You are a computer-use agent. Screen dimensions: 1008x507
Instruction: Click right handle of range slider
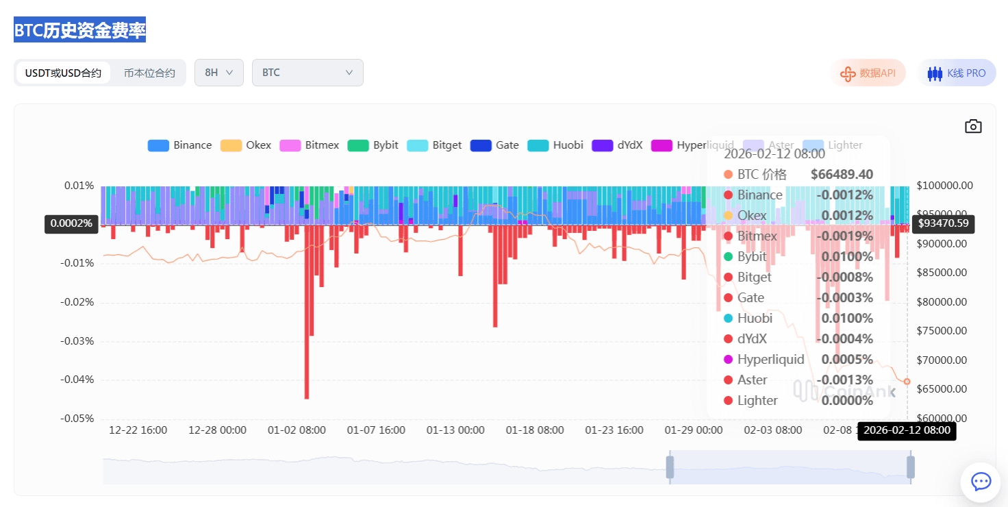click(911, 467)
